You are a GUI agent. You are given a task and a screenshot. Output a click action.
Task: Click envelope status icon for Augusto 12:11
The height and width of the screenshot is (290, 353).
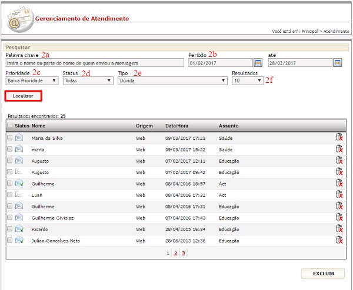tap(19, 160)
